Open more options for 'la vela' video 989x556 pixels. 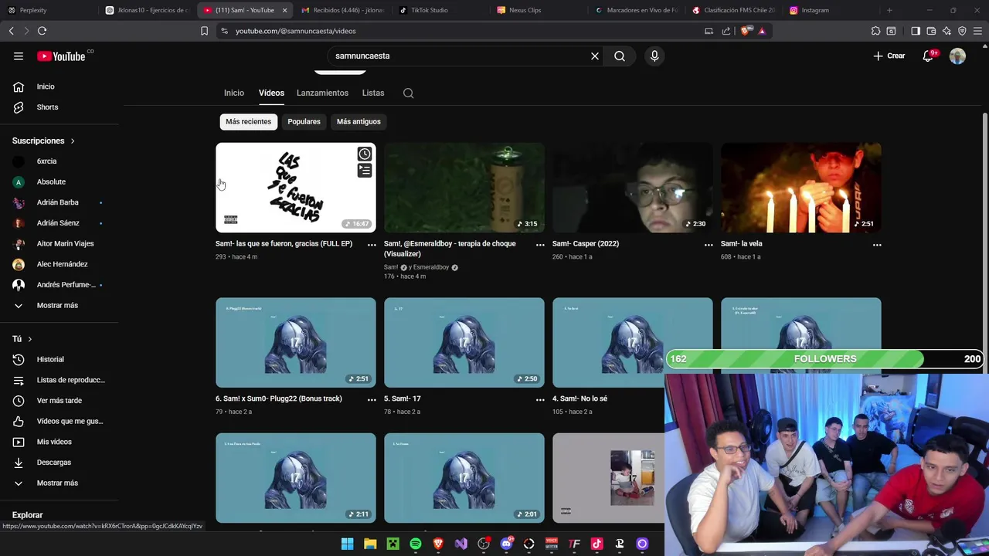(x=877, y=245)
